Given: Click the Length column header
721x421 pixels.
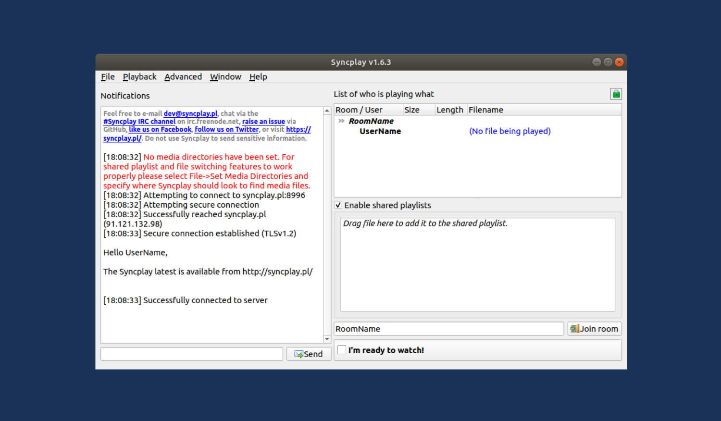Looking at the screenshot, I should (450, 110).
